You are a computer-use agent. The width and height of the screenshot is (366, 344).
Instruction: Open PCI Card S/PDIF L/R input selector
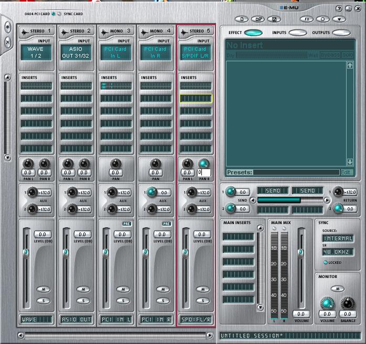196,52
